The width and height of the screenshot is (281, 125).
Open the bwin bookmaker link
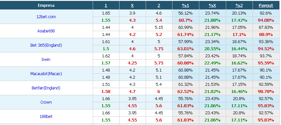(46, 60)
